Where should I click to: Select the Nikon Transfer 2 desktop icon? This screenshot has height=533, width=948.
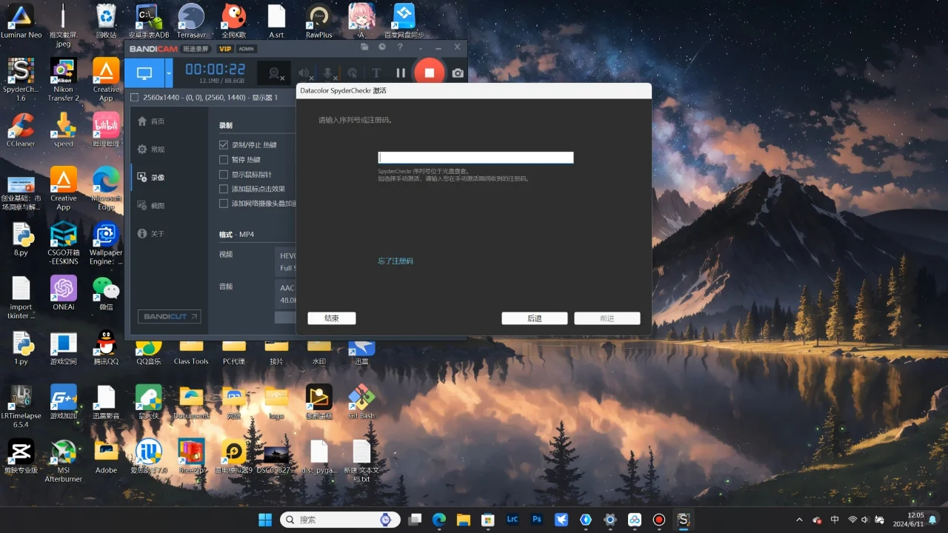64,80
